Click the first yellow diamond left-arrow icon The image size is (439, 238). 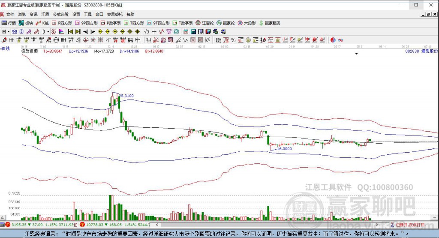tap(100, 32)
